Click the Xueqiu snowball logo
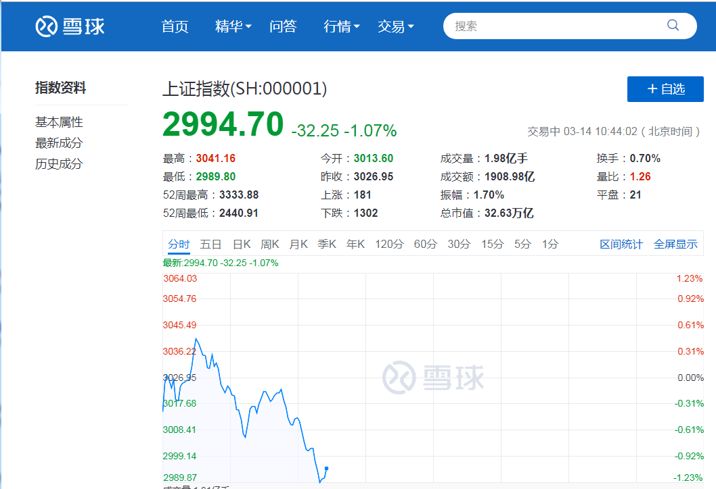 click(x=70, y=26)
